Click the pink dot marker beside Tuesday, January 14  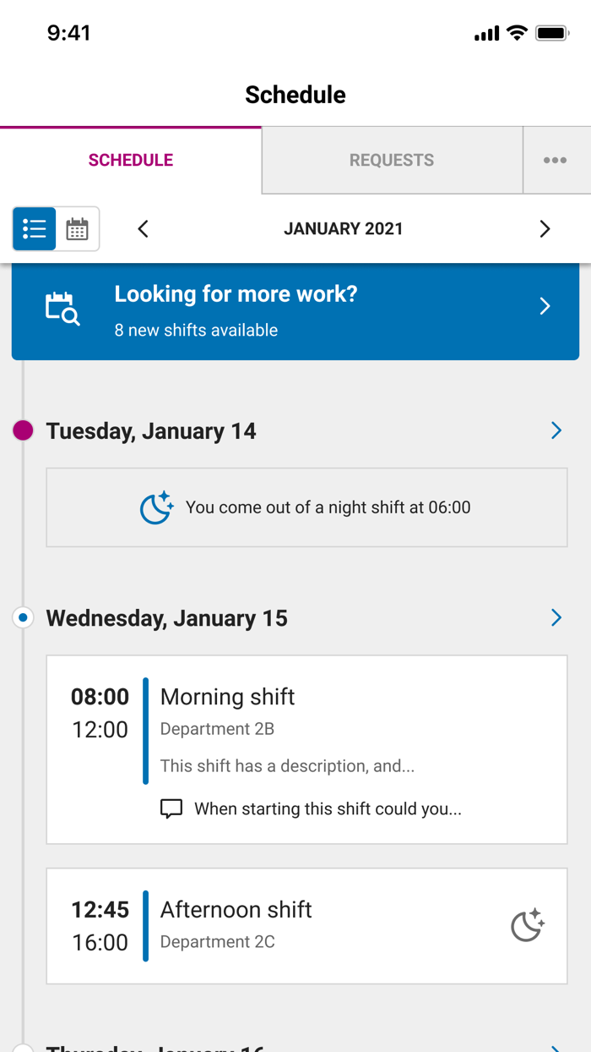point(23,430)
